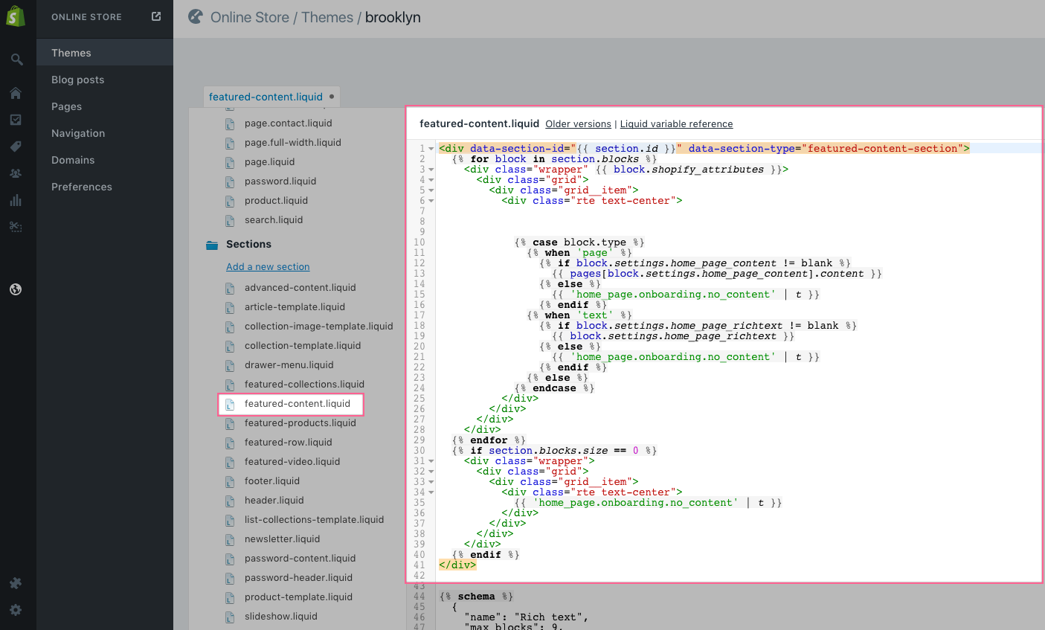Collapse code fold arrow on line 34
The width and height of the screenshot is (1045, 630).
(x=431, y=492)
